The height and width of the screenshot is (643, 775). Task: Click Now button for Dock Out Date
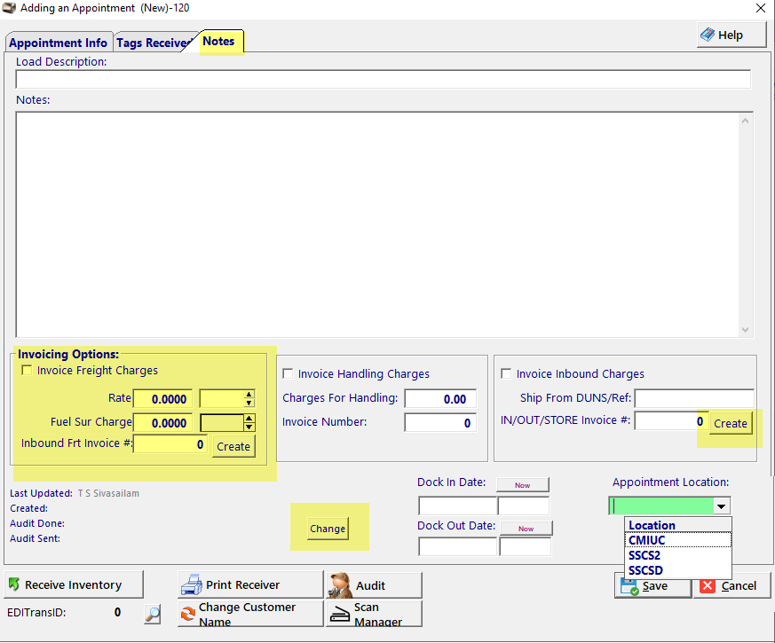point(526,529)
